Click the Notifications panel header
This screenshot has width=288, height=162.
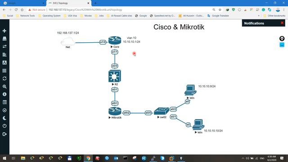click(x=263, y=23)
